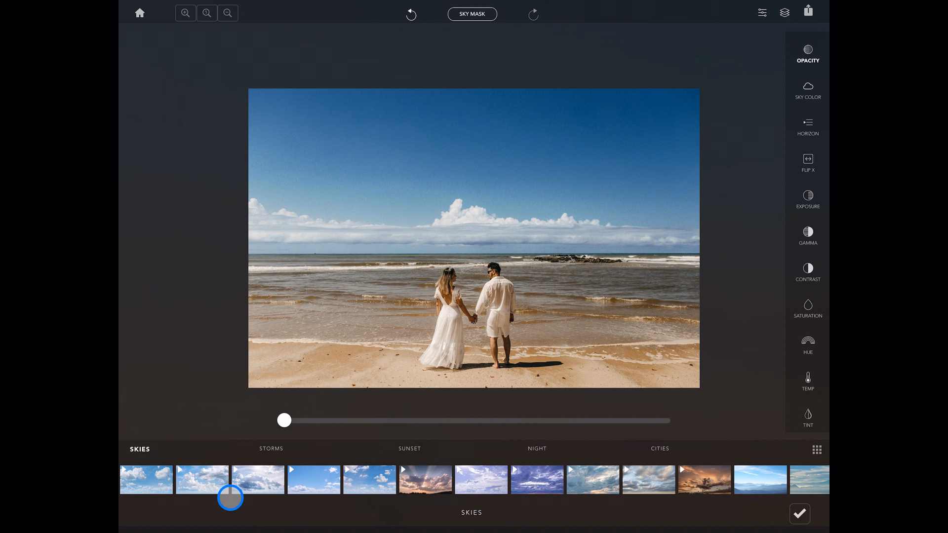Switch to the Night category
Image resolution: width=948 pixels, height=533 pixels.
(537, 449)
